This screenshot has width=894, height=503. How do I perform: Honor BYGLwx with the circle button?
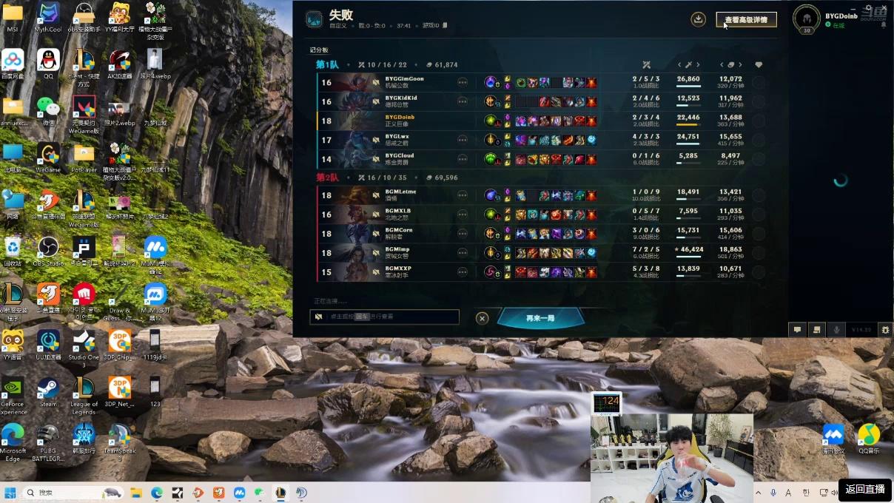coord(759,140)
